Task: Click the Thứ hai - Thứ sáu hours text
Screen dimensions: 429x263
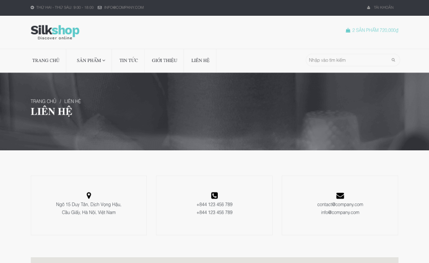Action: tap(65, 7)
